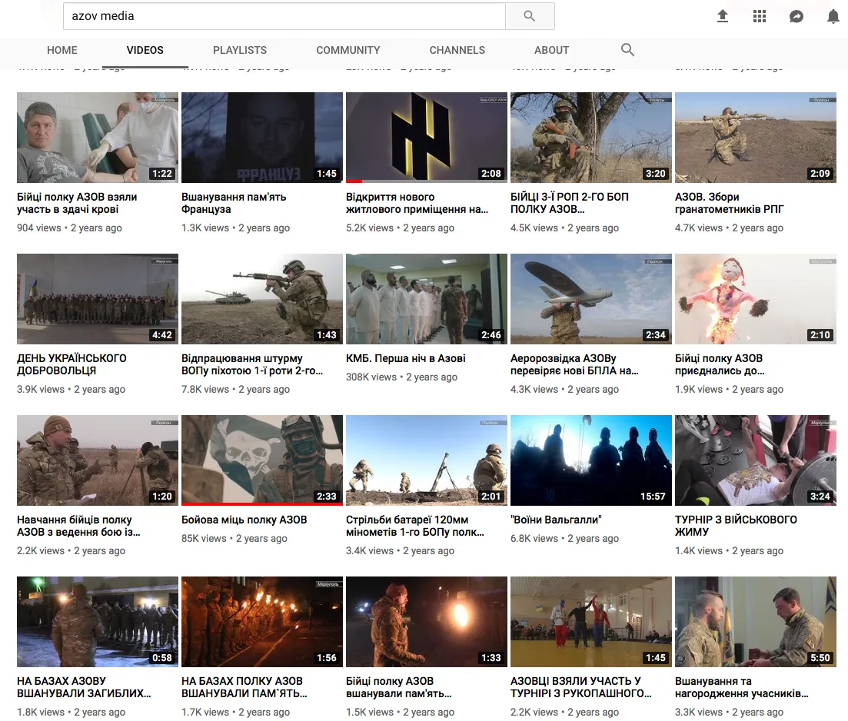The image size is (848, 721).
Task: Open the 1:33 night torch thumbnail
Action: coord(427,622)
